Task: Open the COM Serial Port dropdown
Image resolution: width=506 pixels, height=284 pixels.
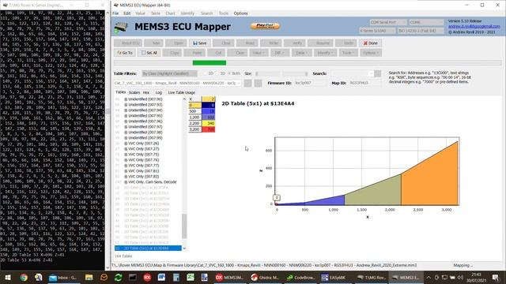Action: tap(388, 22)
